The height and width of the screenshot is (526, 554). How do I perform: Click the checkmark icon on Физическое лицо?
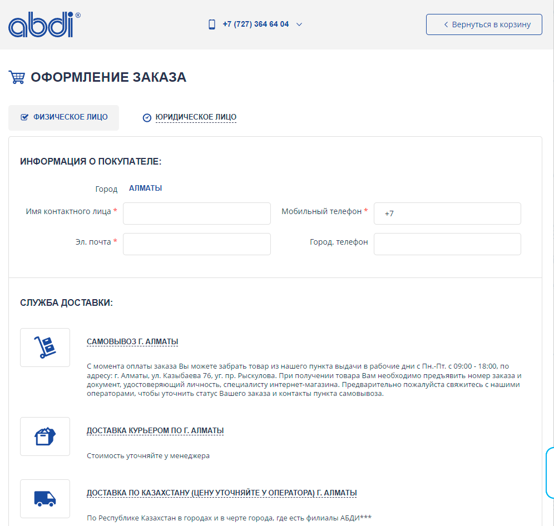[24, 117]
